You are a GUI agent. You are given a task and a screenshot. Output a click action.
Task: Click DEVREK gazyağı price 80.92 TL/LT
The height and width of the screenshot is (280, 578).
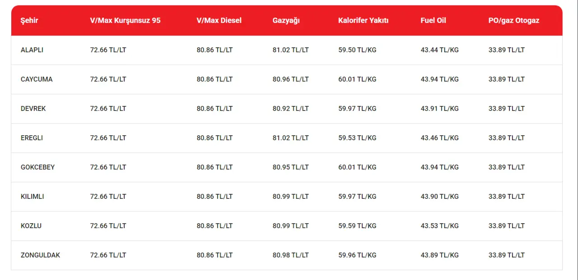click(291, 109)
